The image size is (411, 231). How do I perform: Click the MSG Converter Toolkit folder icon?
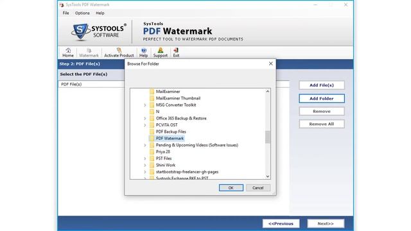coord(152,105)
